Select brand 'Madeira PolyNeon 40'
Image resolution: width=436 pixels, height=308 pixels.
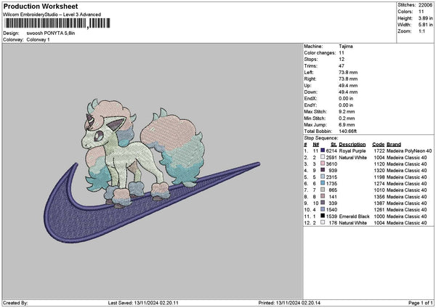pyautogui.click(x=409, y=150)
